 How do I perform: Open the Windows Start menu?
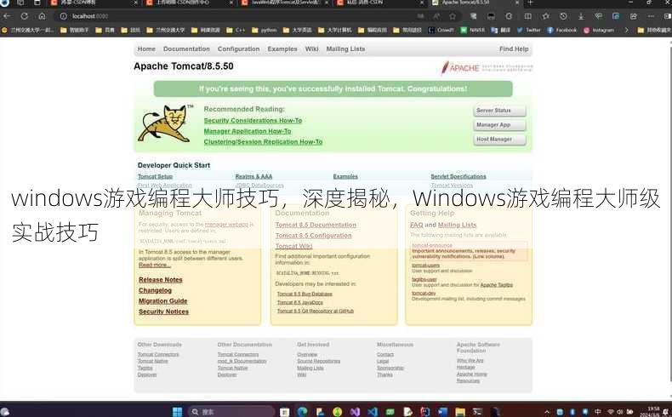[178, 412]
